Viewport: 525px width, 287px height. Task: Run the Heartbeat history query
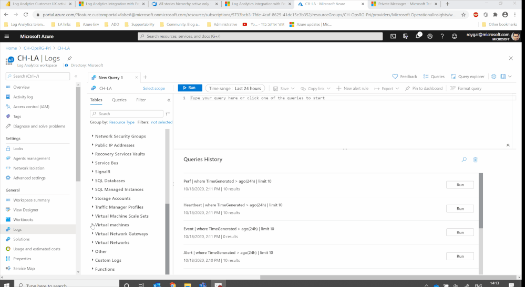[x=460, y=208]
